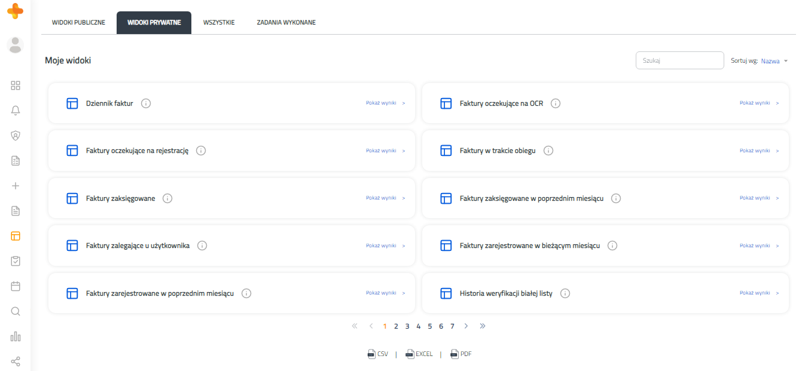The image size is (799, 371).
Task: Click info icon next to Faktury oczekujące na OCR
Action: tap(556, 103)
